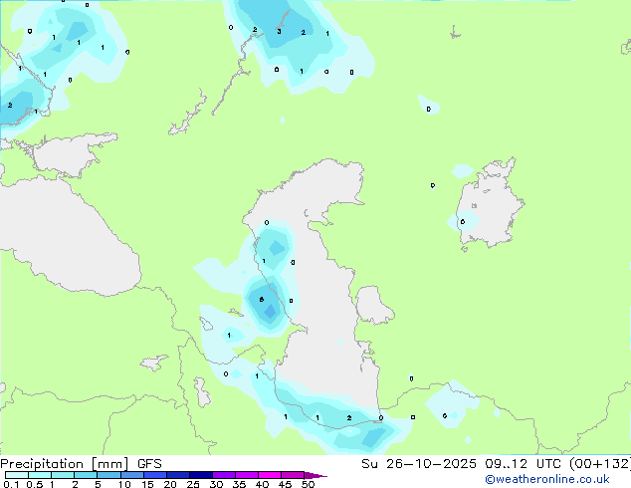Click the 35–40 mm legend swatch
Screen dimensions: 631x488
pos(247,475)
